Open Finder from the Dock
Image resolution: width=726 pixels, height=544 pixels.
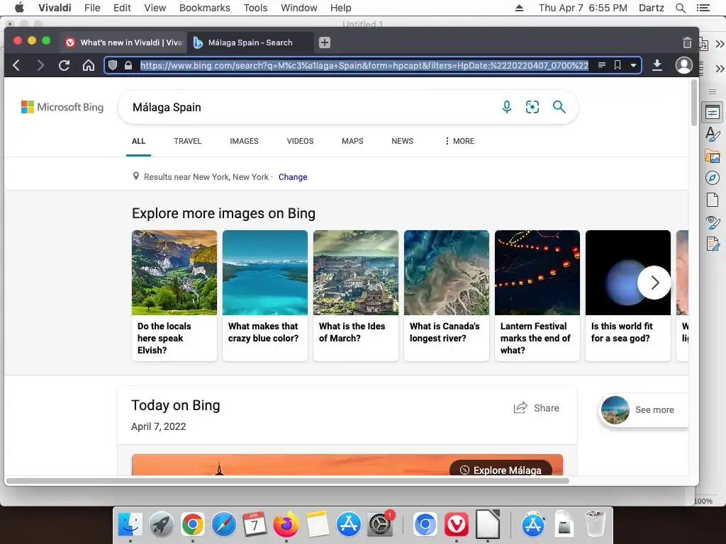tap(130, 525)
